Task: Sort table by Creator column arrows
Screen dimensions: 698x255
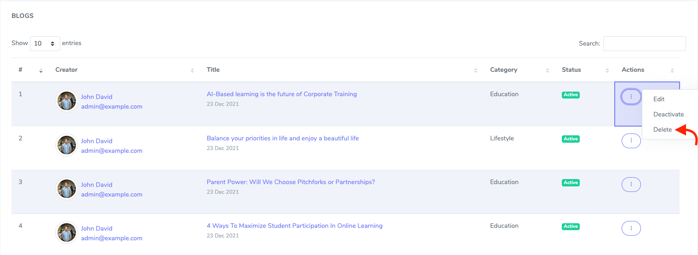Action: (192, 70)
